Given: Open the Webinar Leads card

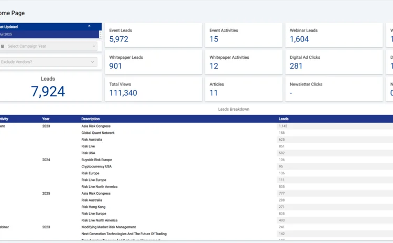Looking at the screenshot, I should [333, 35].
